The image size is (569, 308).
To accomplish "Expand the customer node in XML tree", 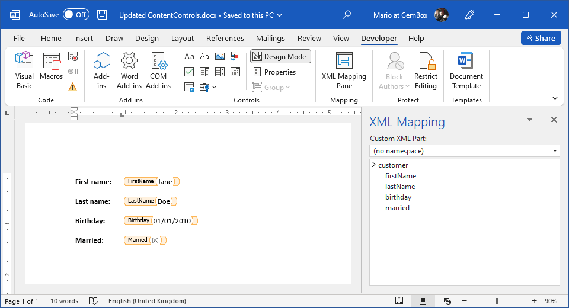I will pyautogui.click(x=373, y=165).
